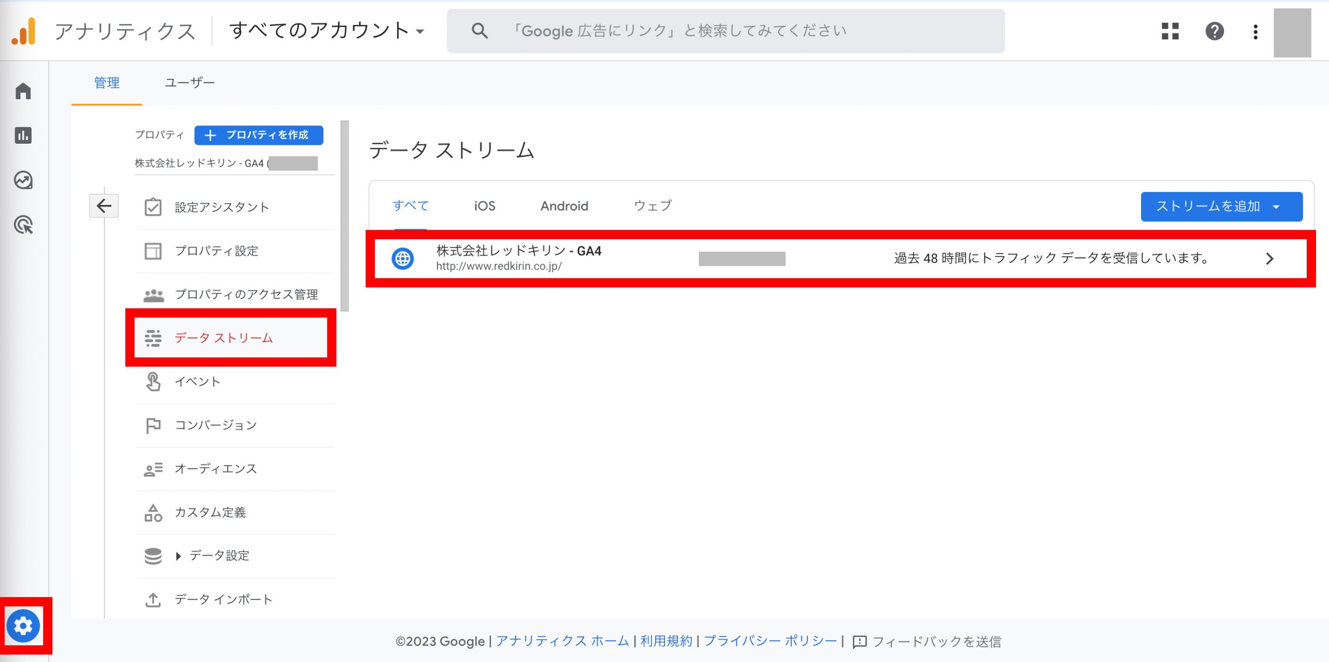Click the feedback icon in footer
1329x662 pixels.
click(860, 642)
